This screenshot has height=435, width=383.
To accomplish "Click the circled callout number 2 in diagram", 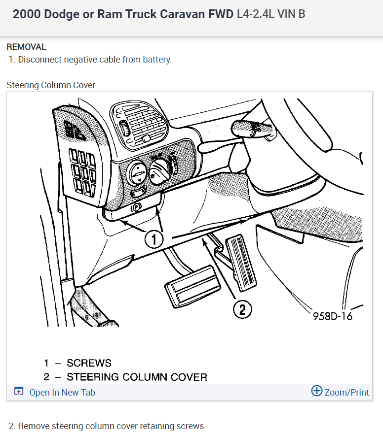I will [x=242, y=309].
